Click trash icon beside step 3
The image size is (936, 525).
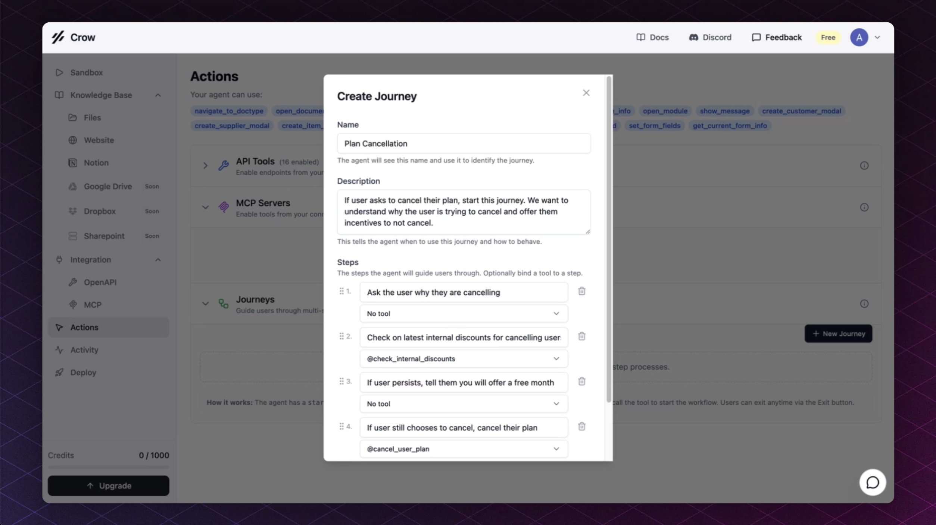coord(581,381)
